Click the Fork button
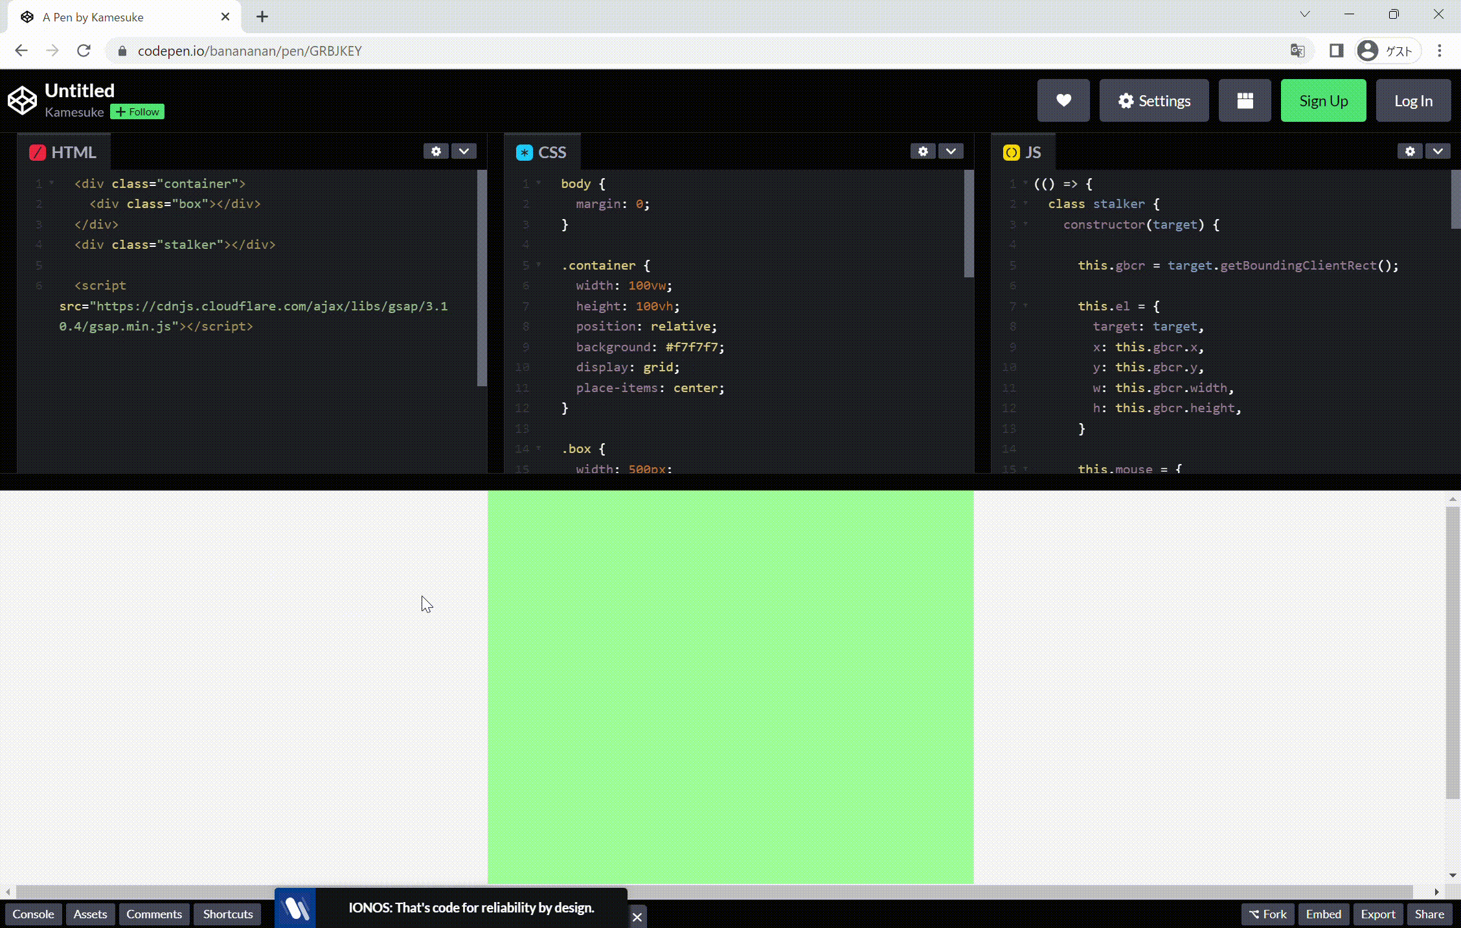 point(1267,914)
